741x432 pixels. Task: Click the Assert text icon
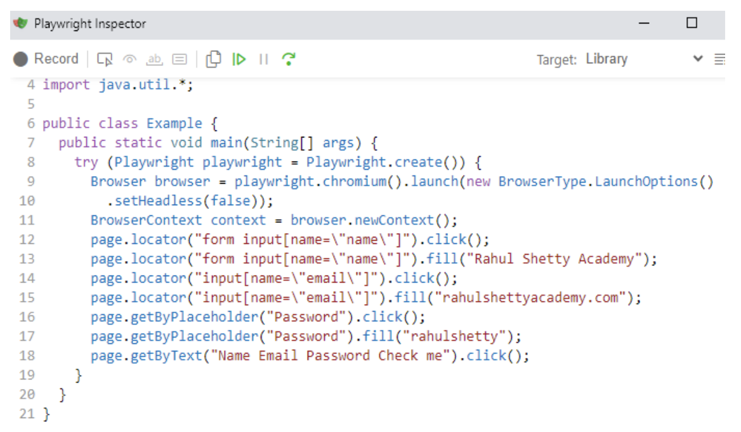coord(155,59)
